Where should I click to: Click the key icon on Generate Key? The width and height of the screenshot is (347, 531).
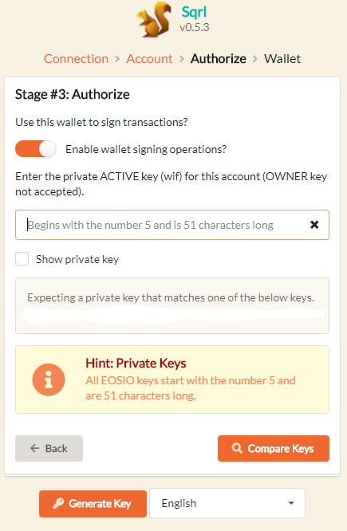[x=58, y=503]
